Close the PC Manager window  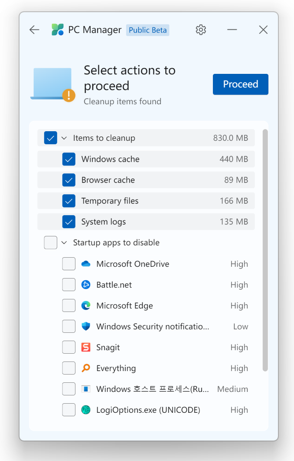(263, 30)
